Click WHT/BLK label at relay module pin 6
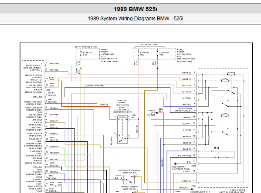This screenshot has width=261, height=193. coord(186,98)
